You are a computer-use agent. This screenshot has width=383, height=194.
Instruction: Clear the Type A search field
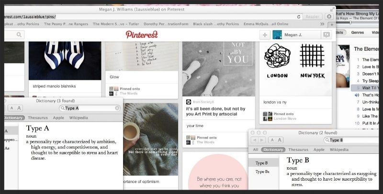(117, 108)
